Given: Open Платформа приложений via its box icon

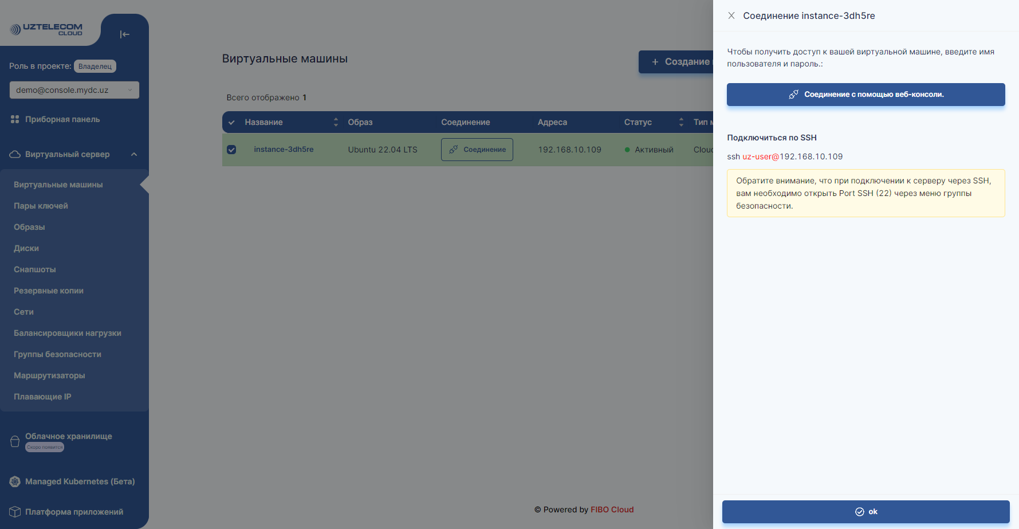Looking at the screenshot, I should (14, 511).
